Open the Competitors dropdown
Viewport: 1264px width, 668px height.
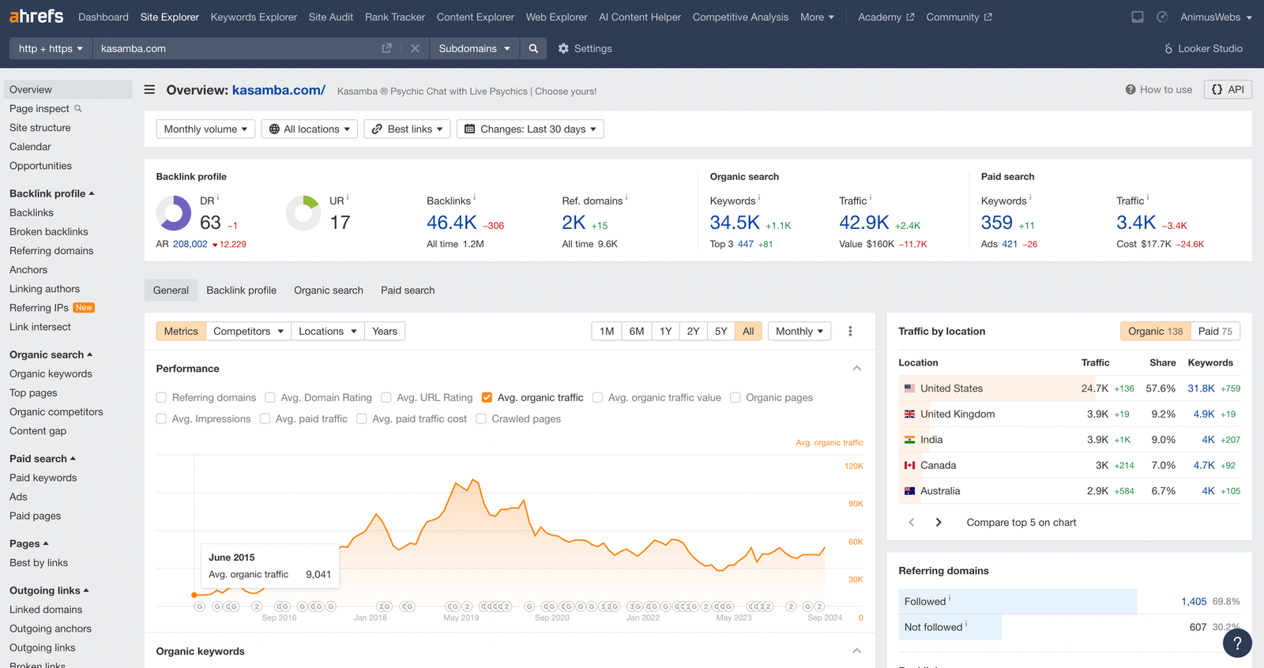(x=248, y=331)
